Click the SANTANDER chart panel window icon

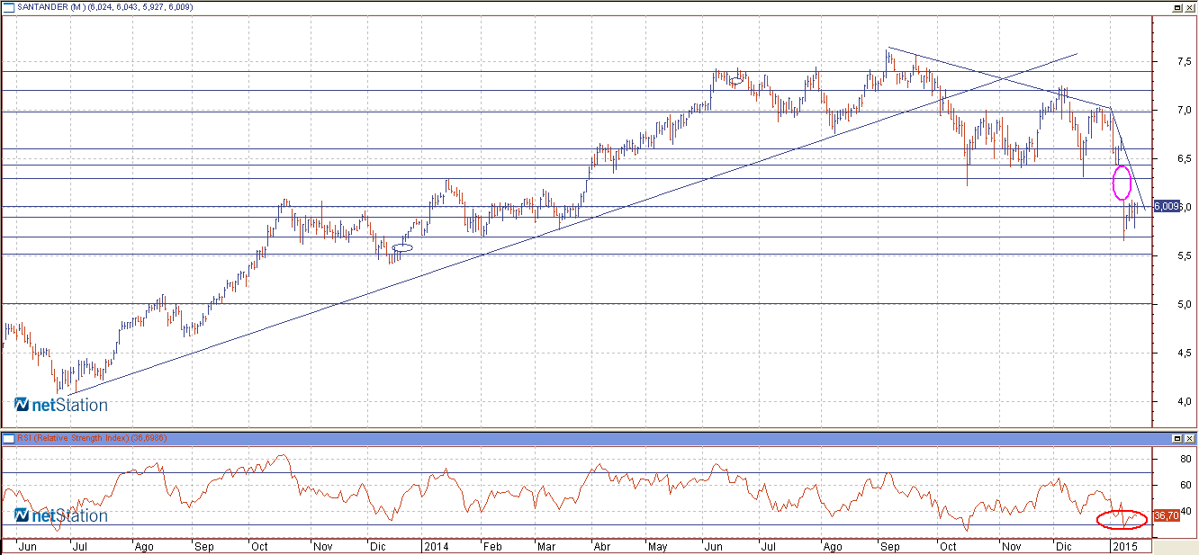[x=8, y=6]
